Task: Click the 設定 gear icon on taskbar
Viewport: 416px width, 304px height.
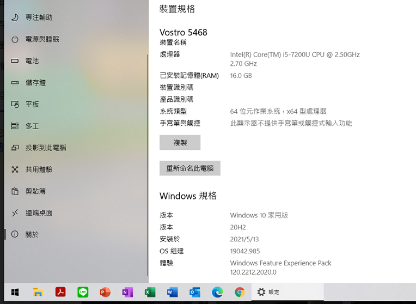Action: (261, 293)
